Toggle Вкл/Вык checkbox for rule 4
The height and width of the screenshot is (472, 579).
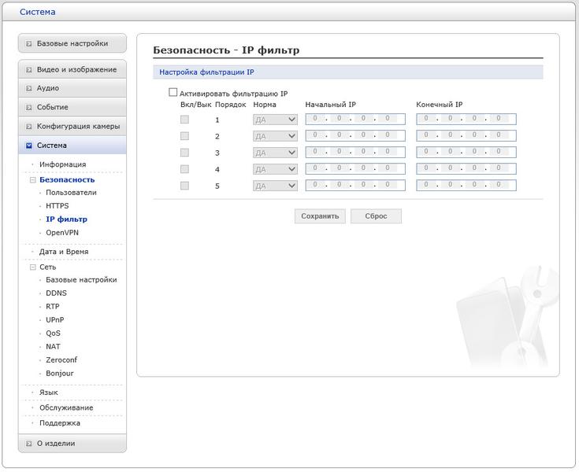(184, 169)
